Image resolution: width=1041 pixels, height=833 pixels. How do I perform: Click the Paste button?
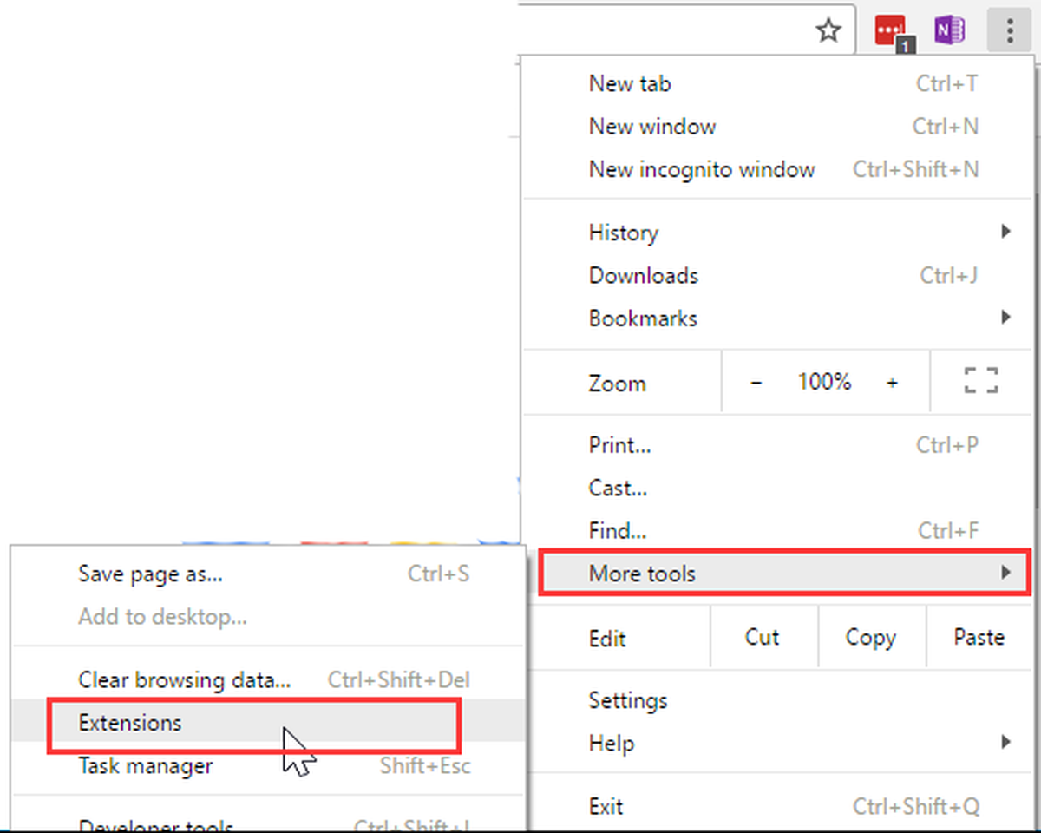pos(979,638)
